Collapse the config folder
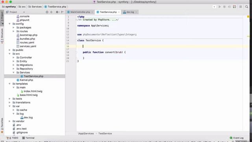The image size is (252, 142). (9, 24)
